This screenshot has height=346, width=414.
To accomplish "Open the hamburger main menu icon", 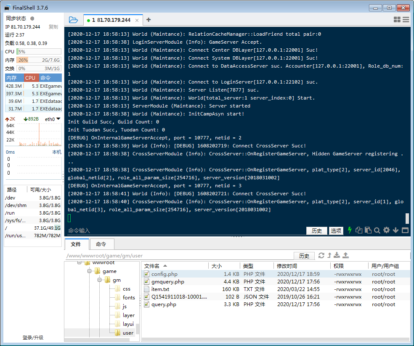I will (406, 19).
